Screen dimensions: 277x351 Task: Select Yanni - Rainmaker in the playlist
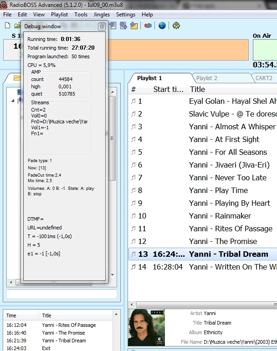220,216
